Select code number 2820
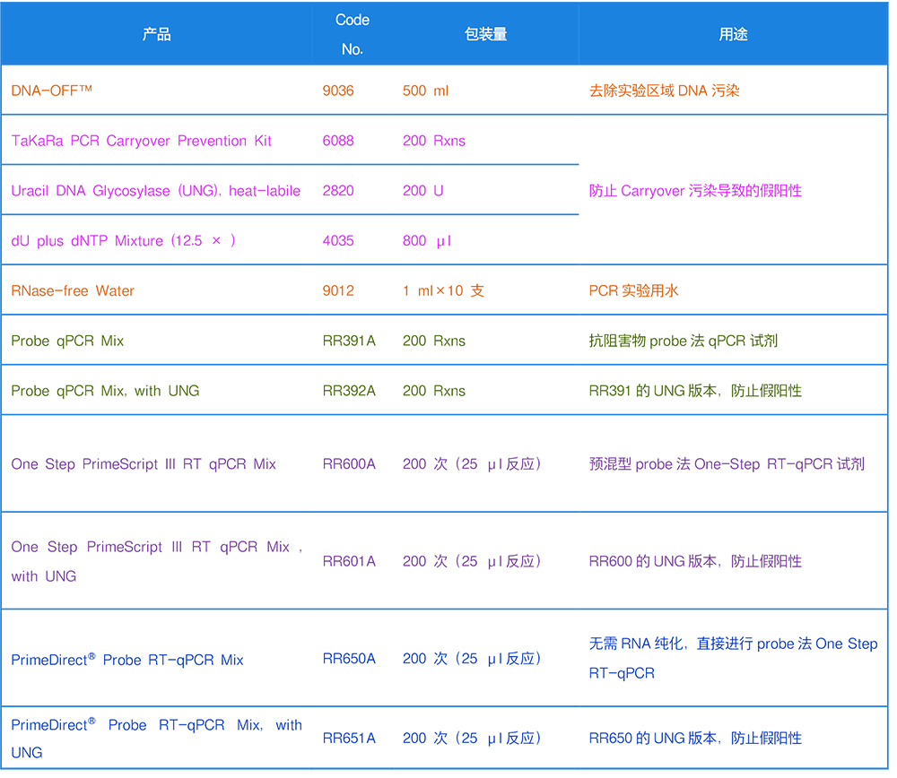The image size is (897, 778). point(338,190)
